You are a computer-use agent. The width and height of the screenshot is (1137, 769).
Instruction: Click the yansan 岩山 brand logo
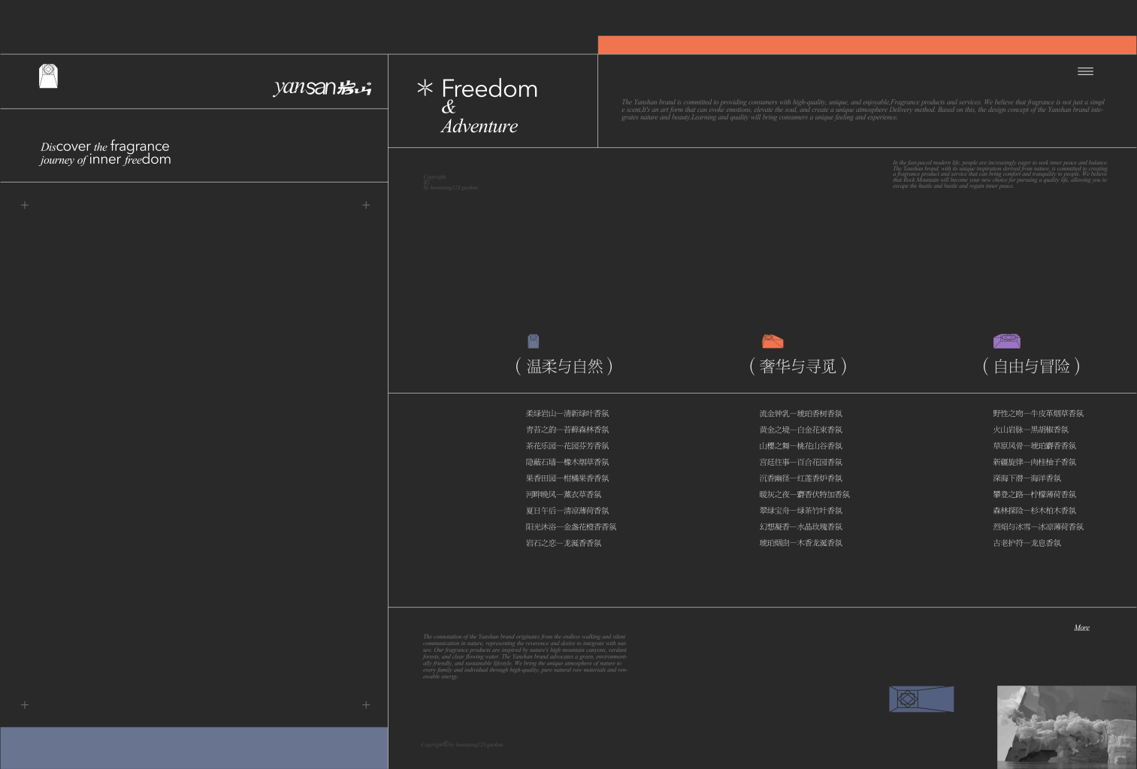(x=322, y=87)
